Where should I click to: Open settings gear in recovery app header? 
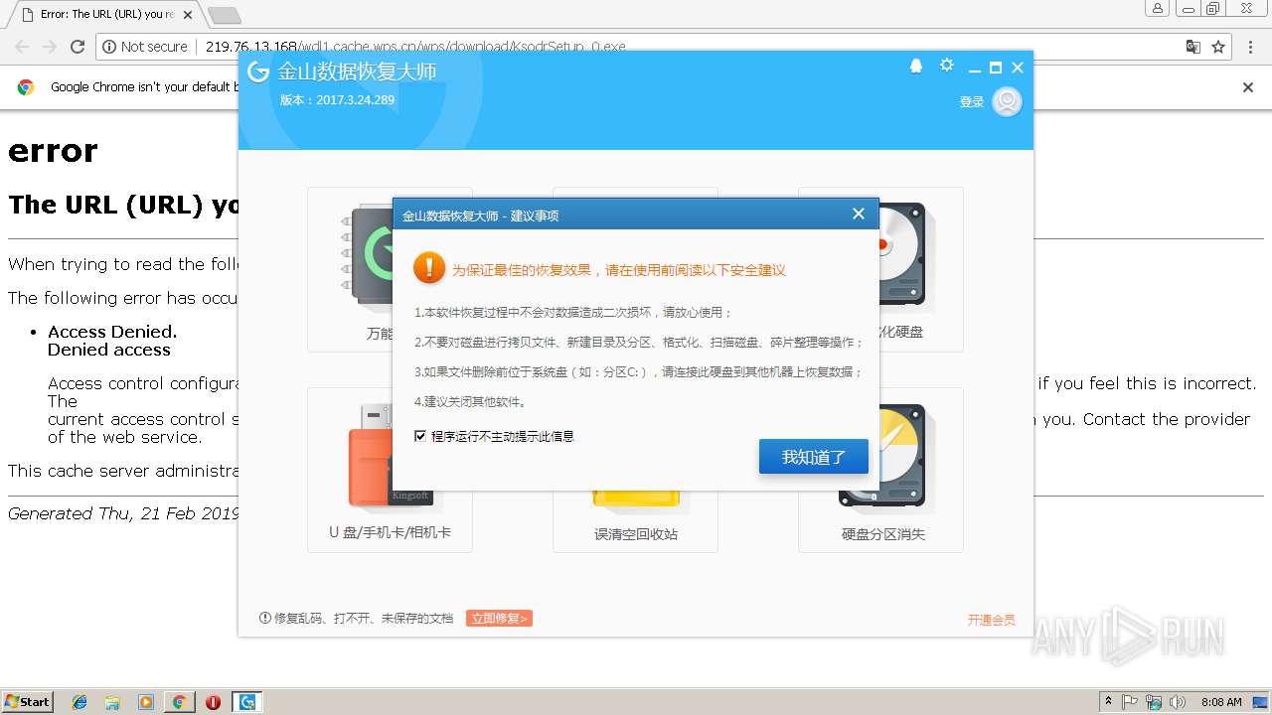(x=946, y=66)
